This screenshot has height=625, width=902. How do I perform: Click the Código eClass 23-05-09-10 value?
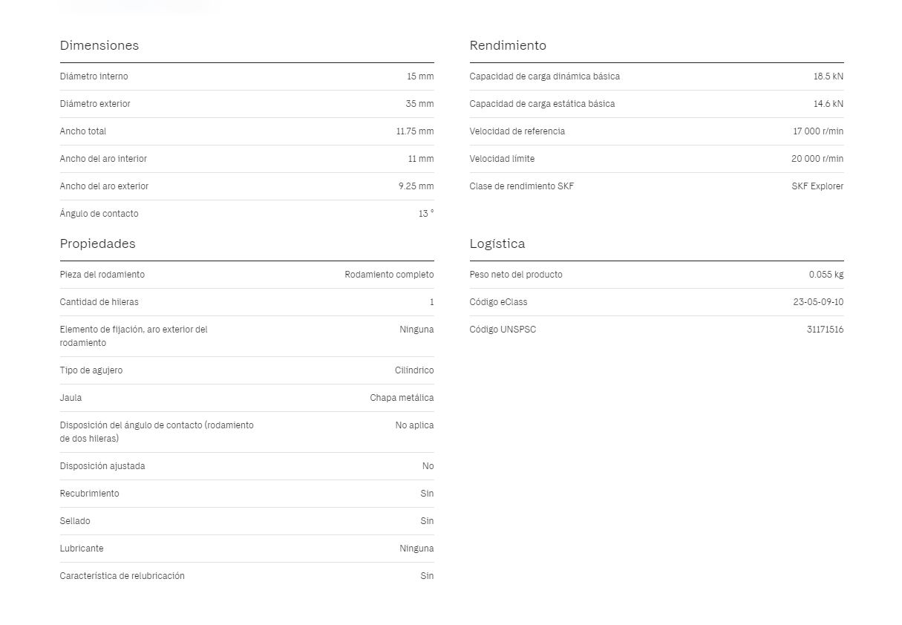[818, 302]
